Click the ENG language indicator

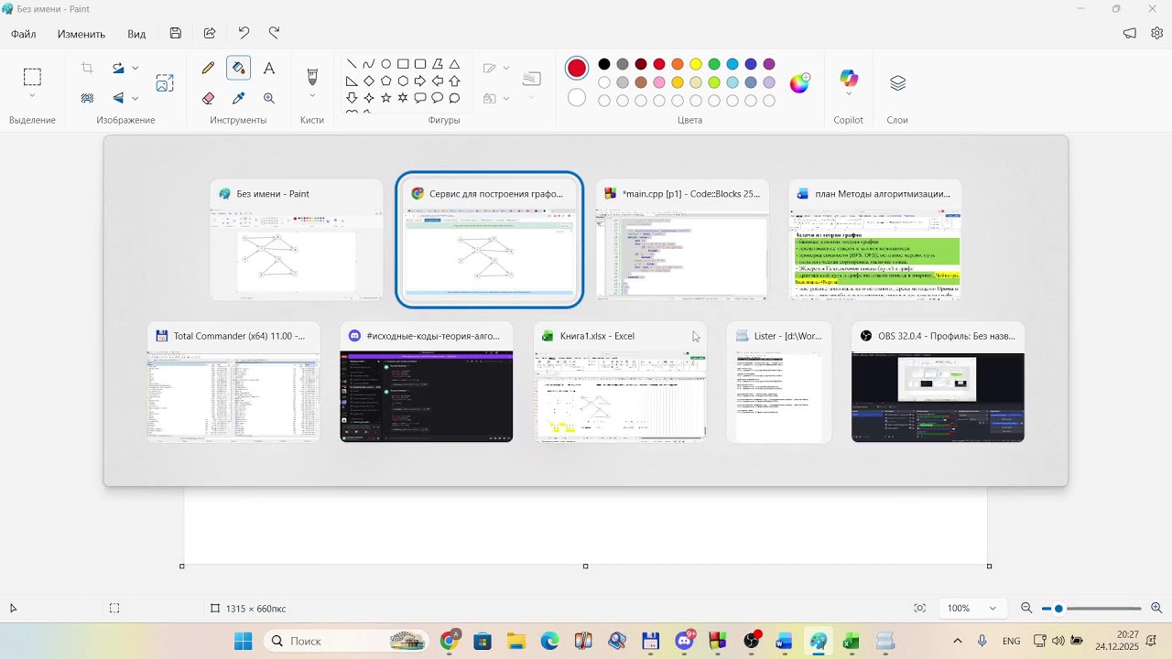1012,641
